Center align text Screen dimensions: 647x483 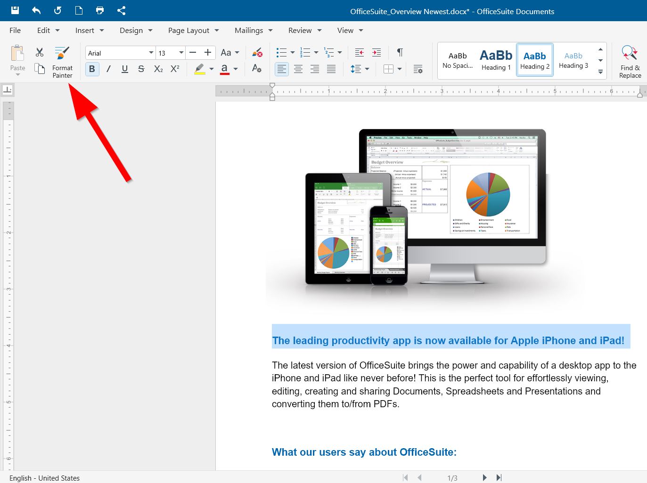pos(298,69)
